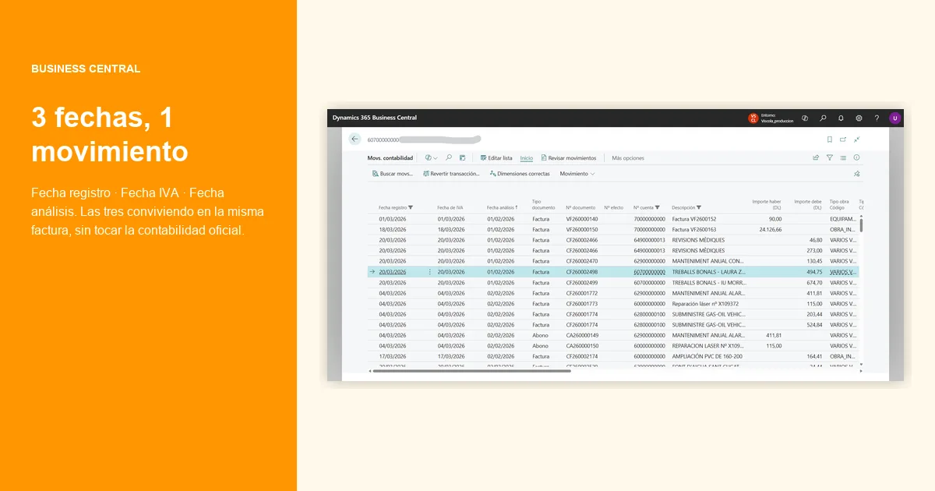Toggle the filter pane funnel icon
935x491 pixels.
pyautogui.click(x=830, y=157)
